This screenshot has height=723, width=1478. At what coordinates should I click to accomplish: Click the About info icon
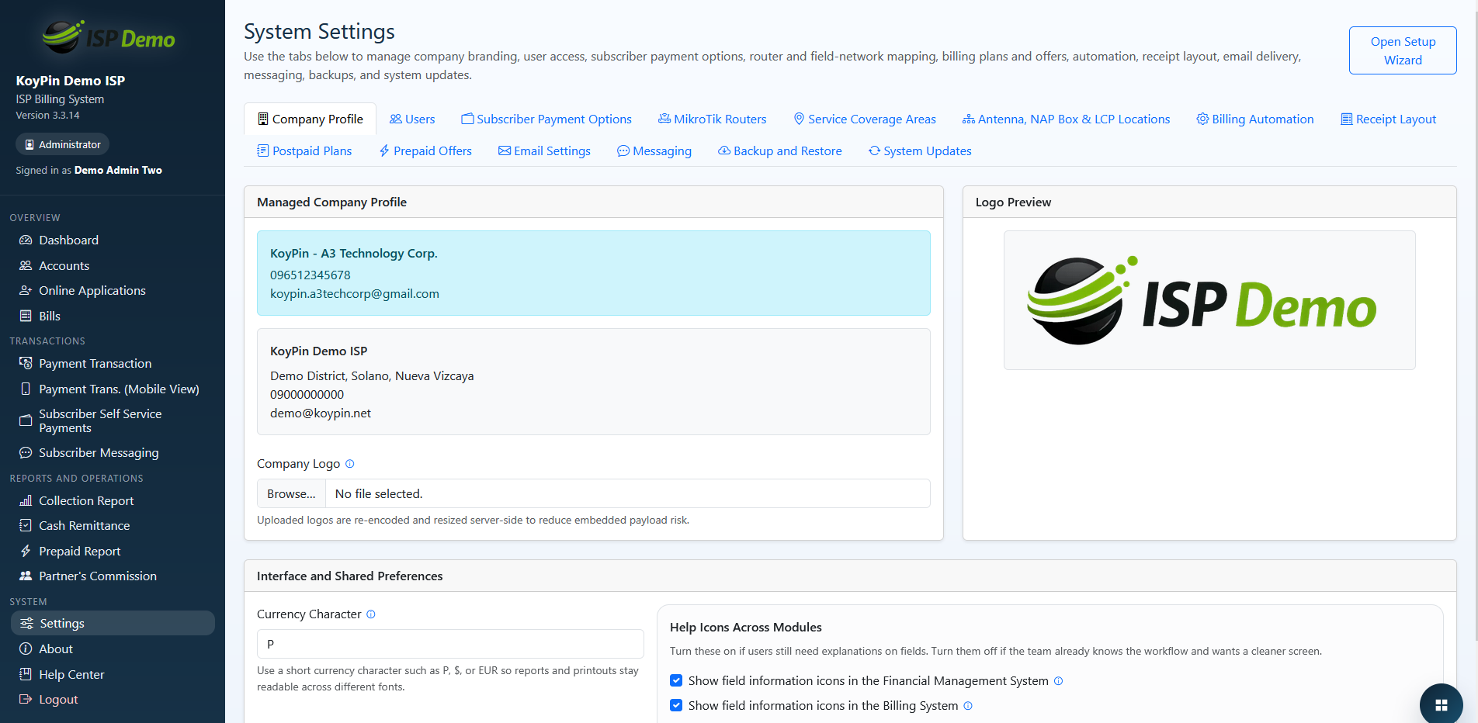(x=26, y=649)
